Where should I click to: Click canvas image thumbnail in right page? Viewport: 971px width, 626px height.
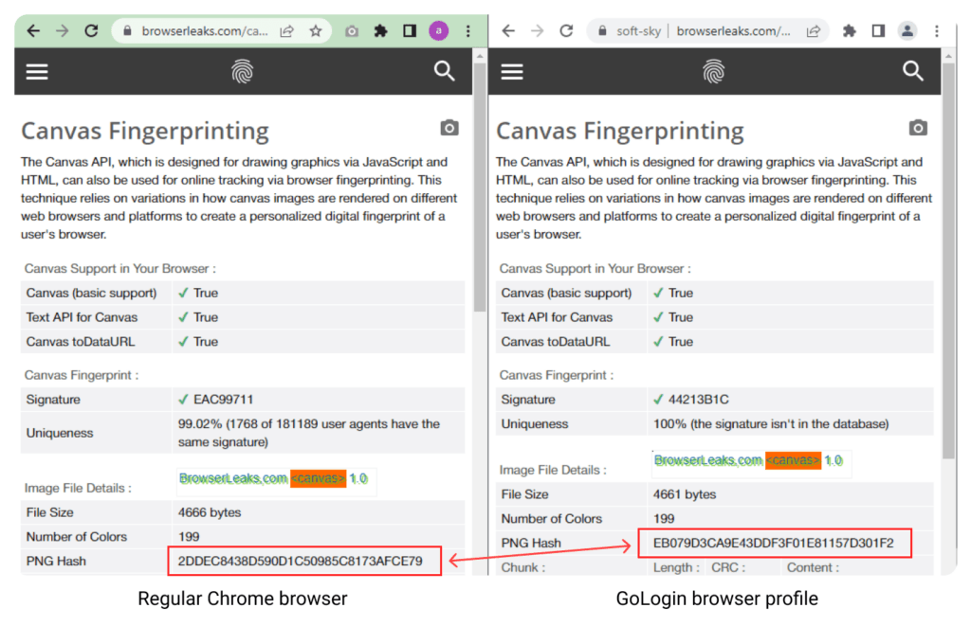point(751,462)
